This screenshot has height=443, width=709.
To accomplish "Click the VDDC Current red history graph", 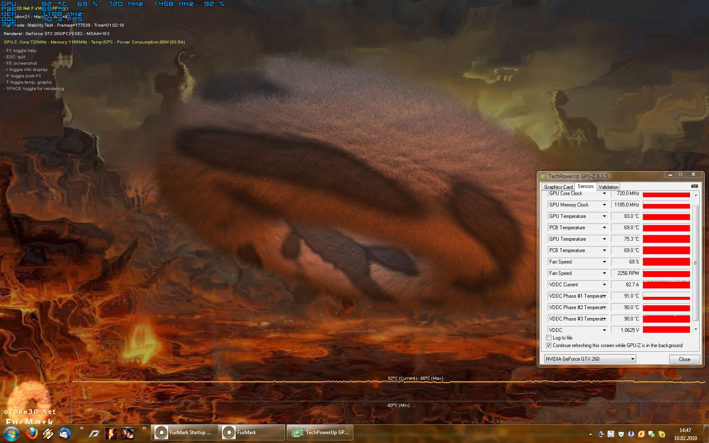I will 666,285.
